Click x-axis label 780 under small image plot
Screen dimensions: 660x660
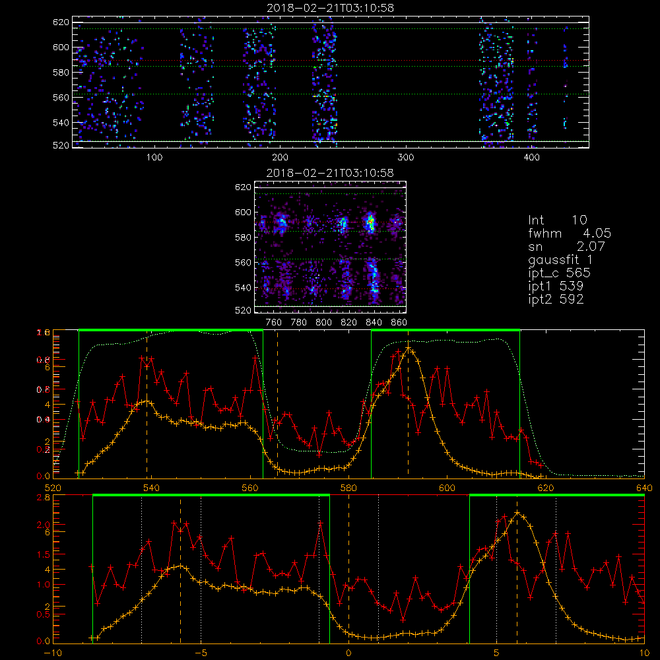tap(299, 323)
